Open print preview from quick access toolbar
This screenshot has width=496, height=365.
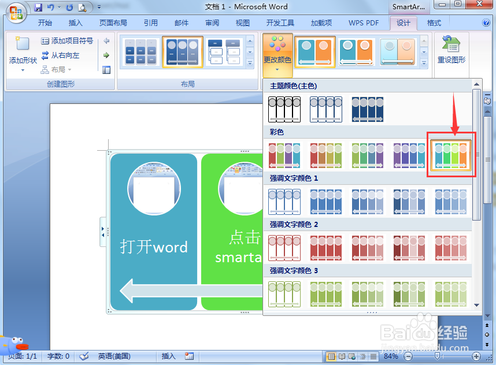(82, 8)
